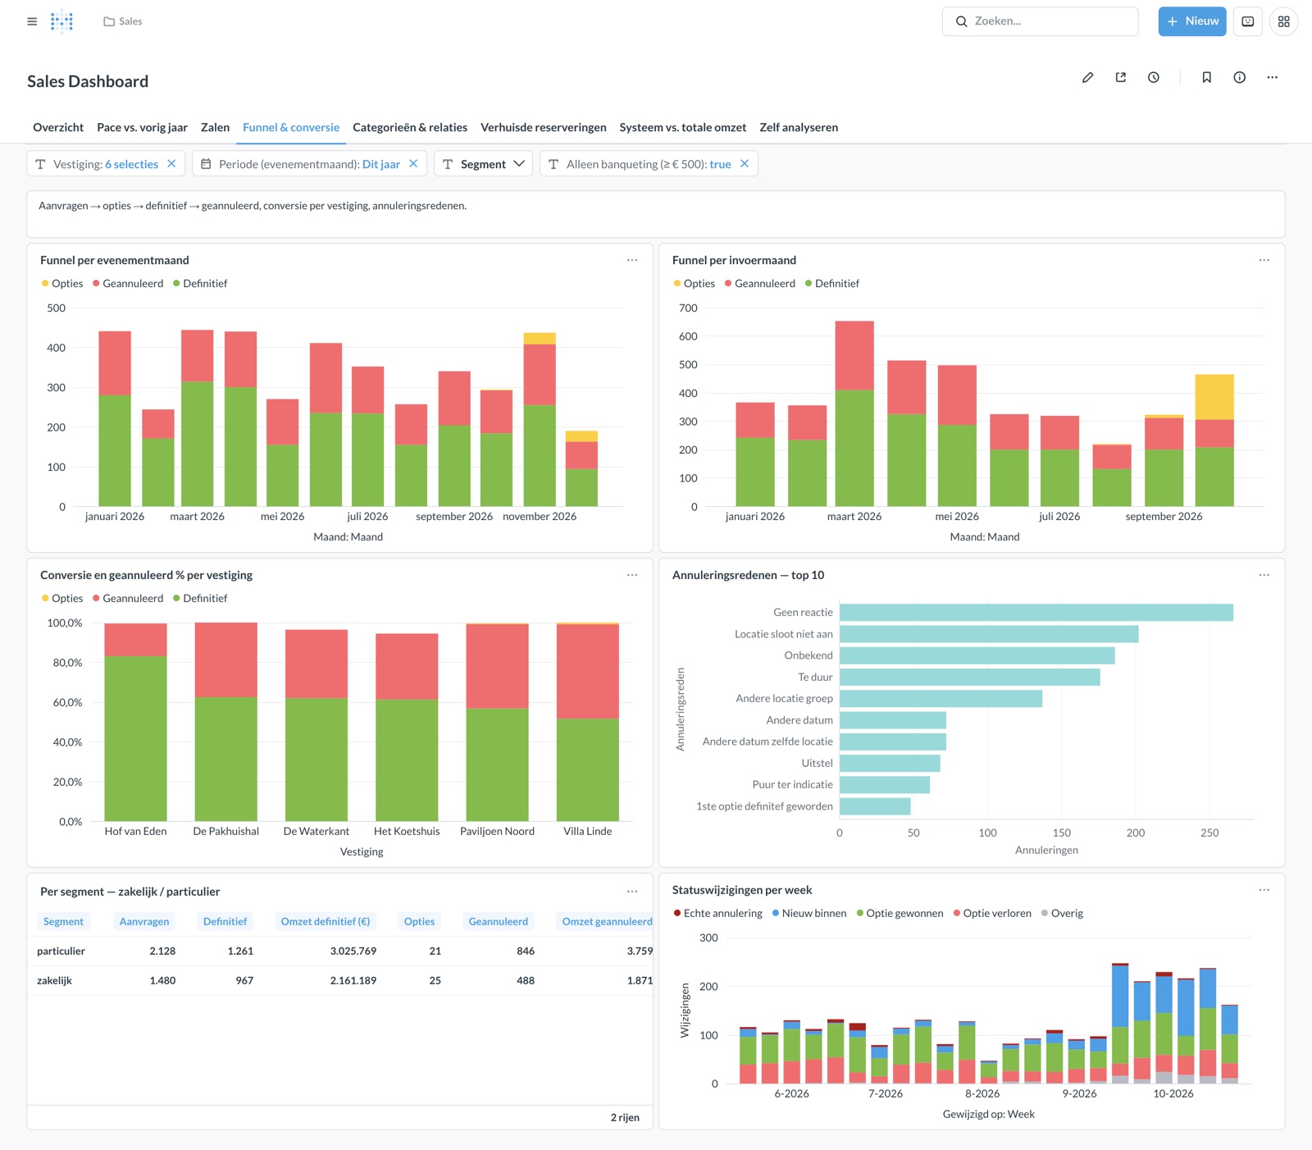Click the Locatie sloot niet aan bar
The image size is (1312, 1150).
coord(989,634)
